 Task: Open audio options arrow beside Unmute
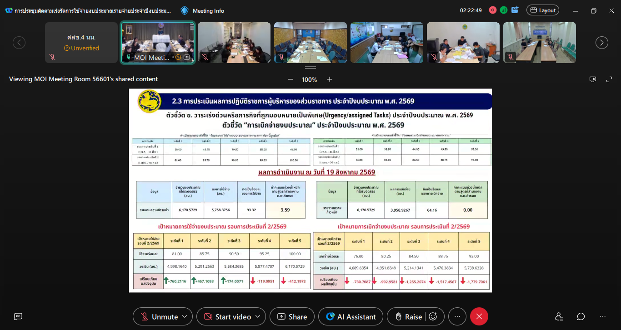click(x=184, y=316)
